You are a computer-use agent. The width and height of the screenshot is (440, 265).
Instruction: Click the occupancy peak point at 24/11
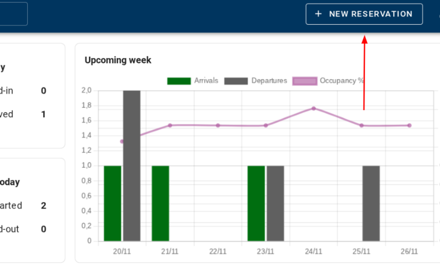click(x=314, y=108)
